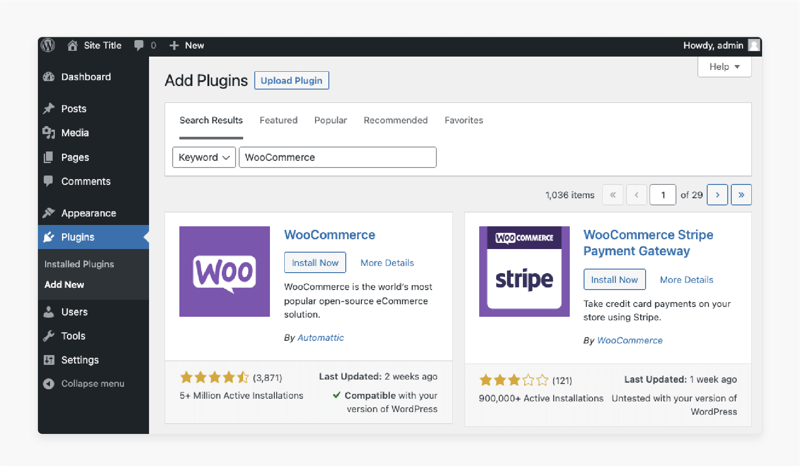Open Installed Plugins submenu item
Image resolution: width=800 pixels, height=466 pixels.
coord(79,264)
